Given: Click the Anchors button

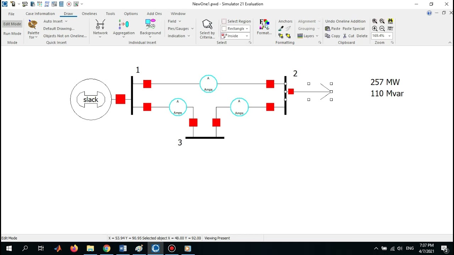Looking at the screenshot, I should pos(286,21).
